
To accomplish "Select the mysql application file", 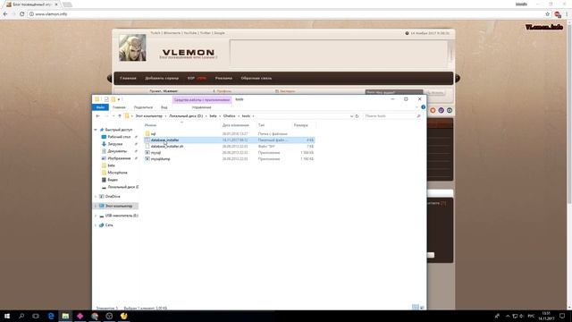I will (x=156, y=153).
